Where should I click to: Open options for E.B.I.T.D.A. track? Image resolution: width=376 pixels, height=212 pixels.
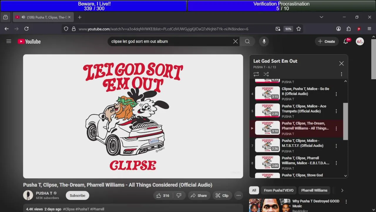coord(336,163)
